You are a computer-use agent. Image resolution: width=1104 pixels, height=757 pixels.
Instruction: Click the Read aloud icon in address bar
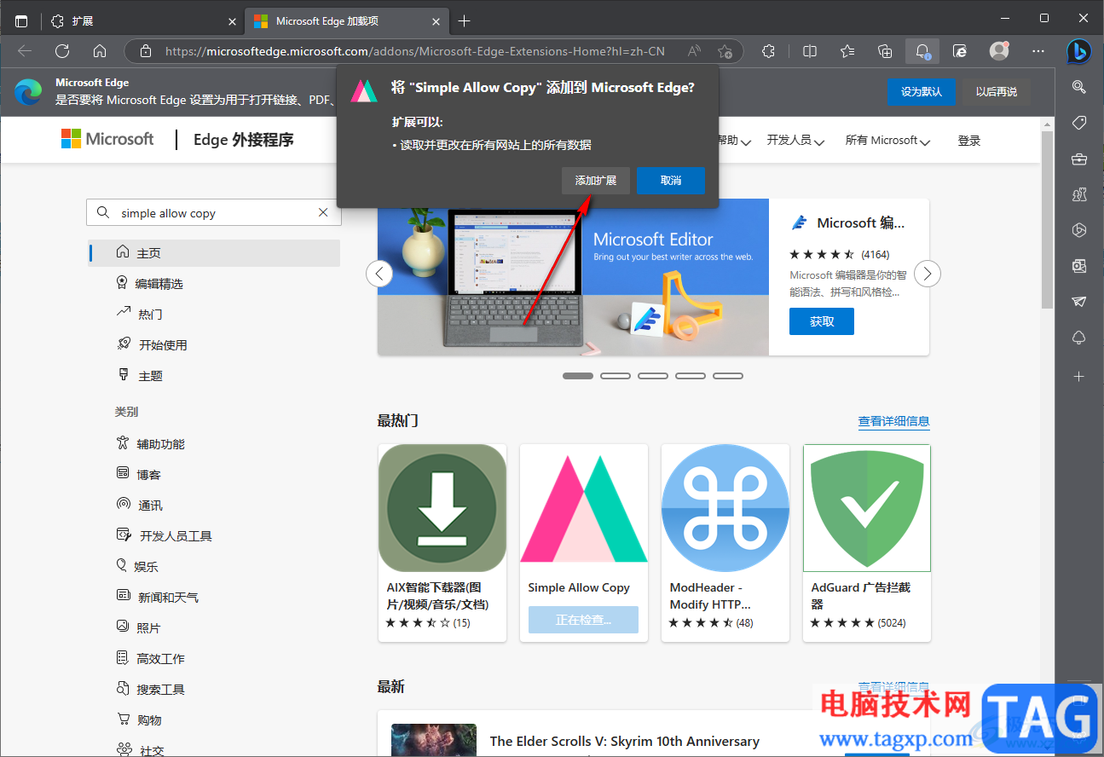(694, 51)
